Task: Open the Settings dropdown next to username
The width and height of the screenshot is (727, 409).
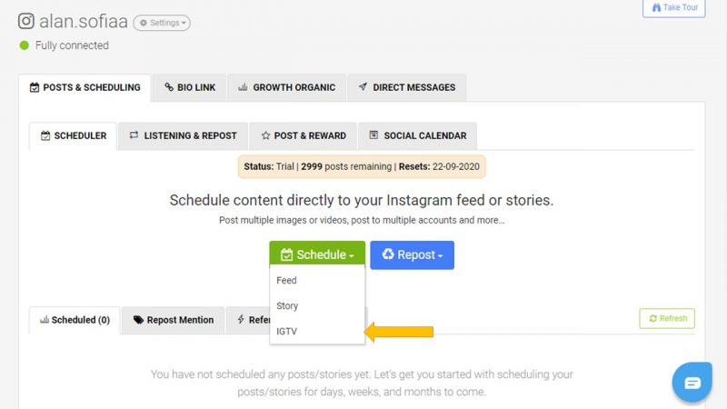Action: [x=162, y=23]
